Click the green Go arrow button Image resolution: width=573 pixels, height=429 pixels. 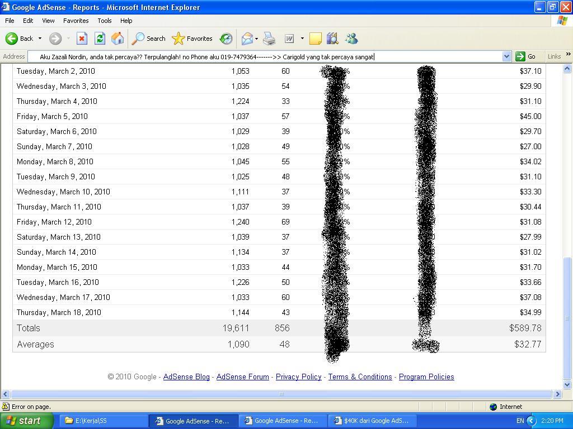(x=520, y=56)
